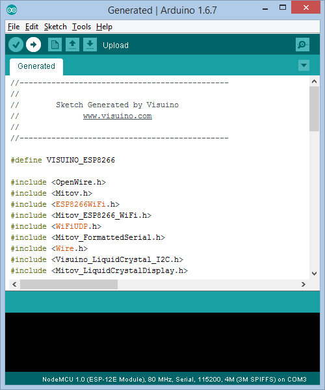325x390 pixels.
Task: Click the 'Mitov_ESP8266_WiFi.h' include line
Action: tap(81, 215)
